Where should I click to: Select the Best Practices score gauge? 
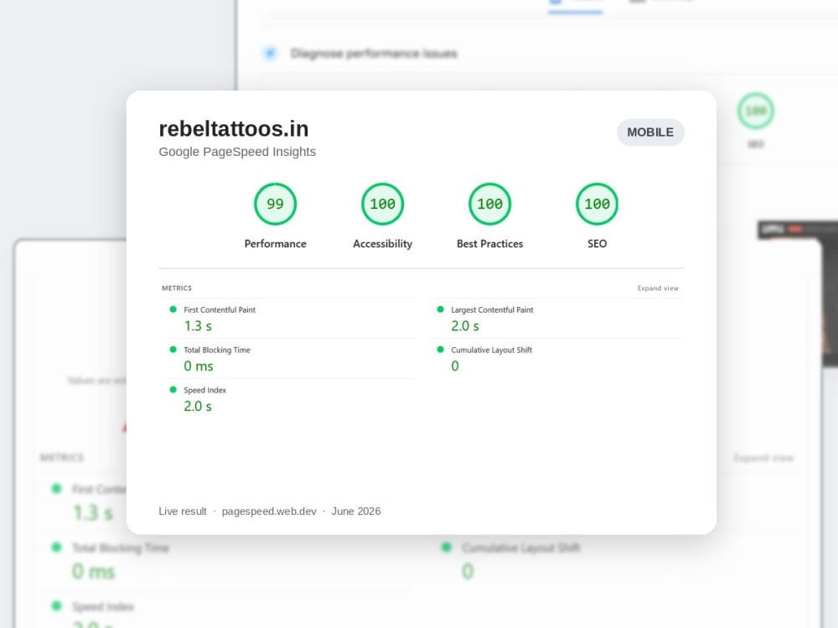(490, 204)
